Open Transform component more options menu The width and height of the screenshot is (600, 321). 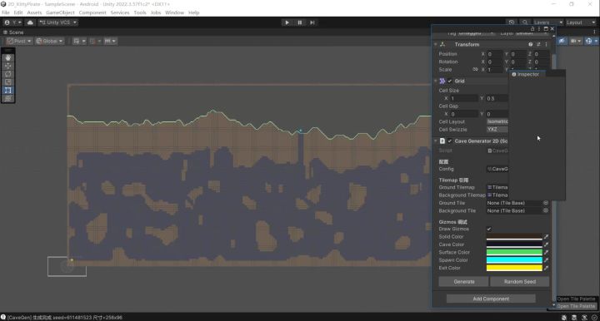tap(546, 44)
